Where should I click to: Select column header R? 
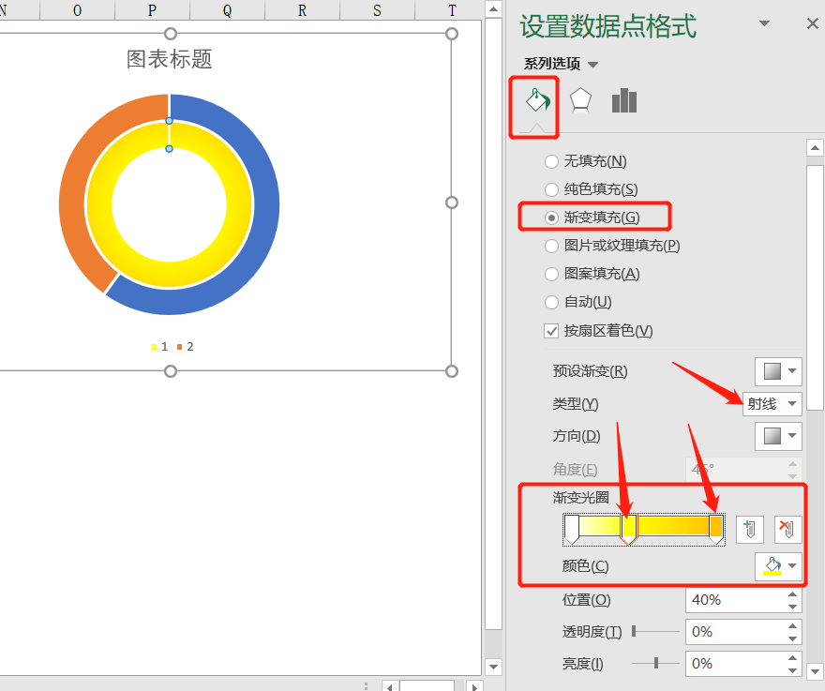tap(302, 10)
